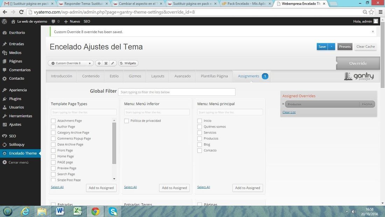Switch to Estilo tab
The image size is (385, 217).
[114, 76]
